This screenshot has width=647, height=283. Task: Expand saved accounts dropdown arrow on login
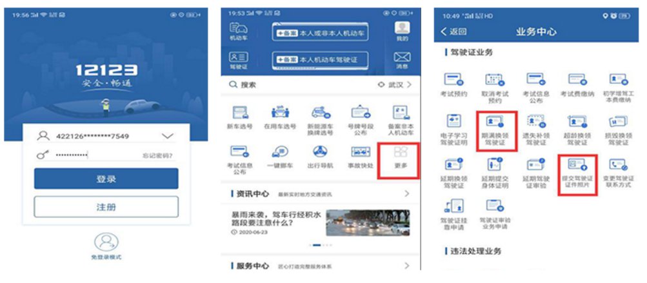point(168,136)
